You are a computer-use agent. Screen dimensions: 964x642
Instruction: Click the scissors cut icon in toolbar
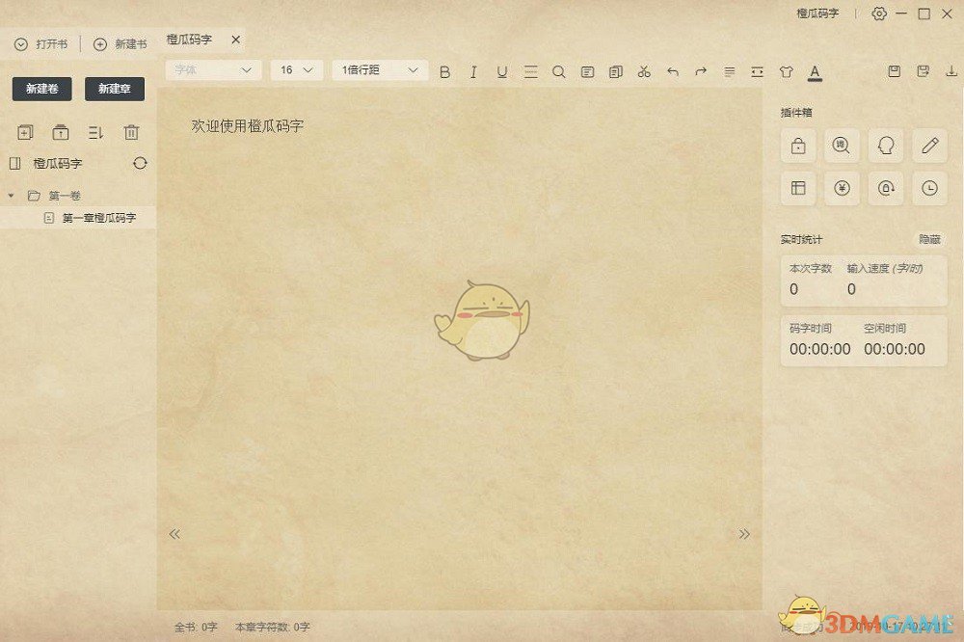tap(644, 71)
